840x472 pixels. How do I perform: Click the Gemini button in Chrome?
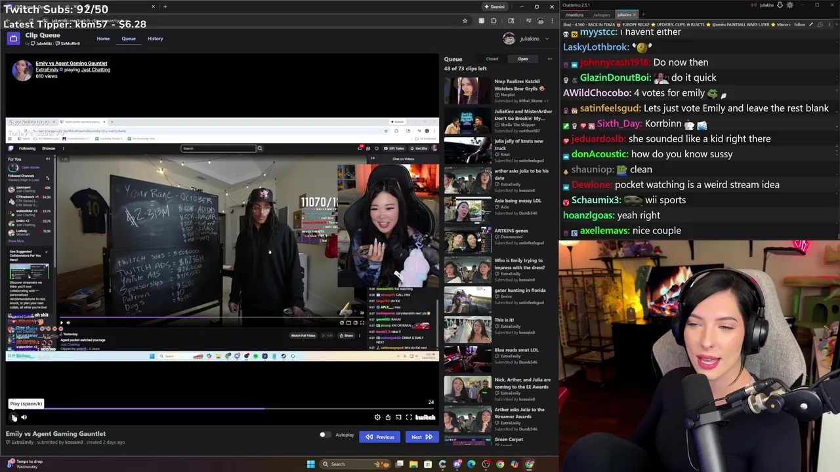[x=495, y=7]
